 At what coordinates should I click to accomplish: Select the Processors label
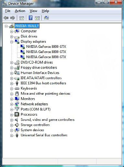click(x=29, y=114)
